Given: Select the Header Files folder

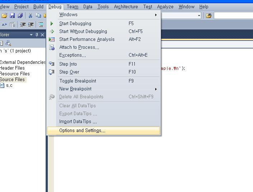Looking at the screenshot, I should [12, 68].
